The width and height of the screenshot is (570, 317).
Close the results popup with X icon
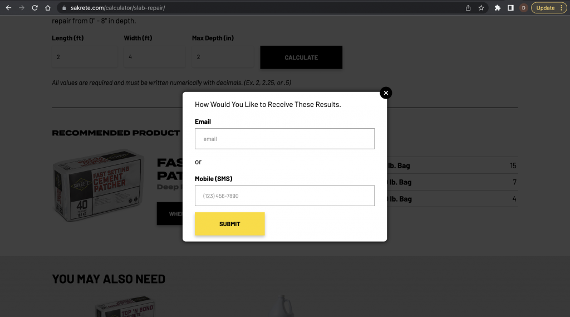386,93
